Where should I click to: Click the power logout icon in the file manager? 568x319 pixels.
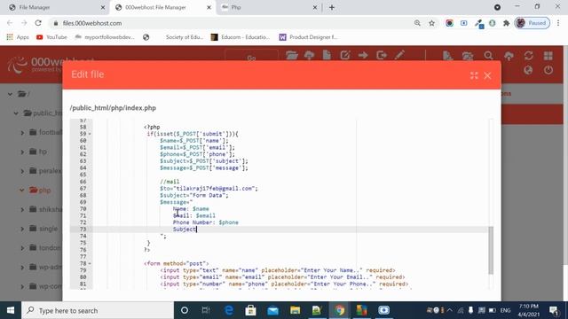(548, 70)
